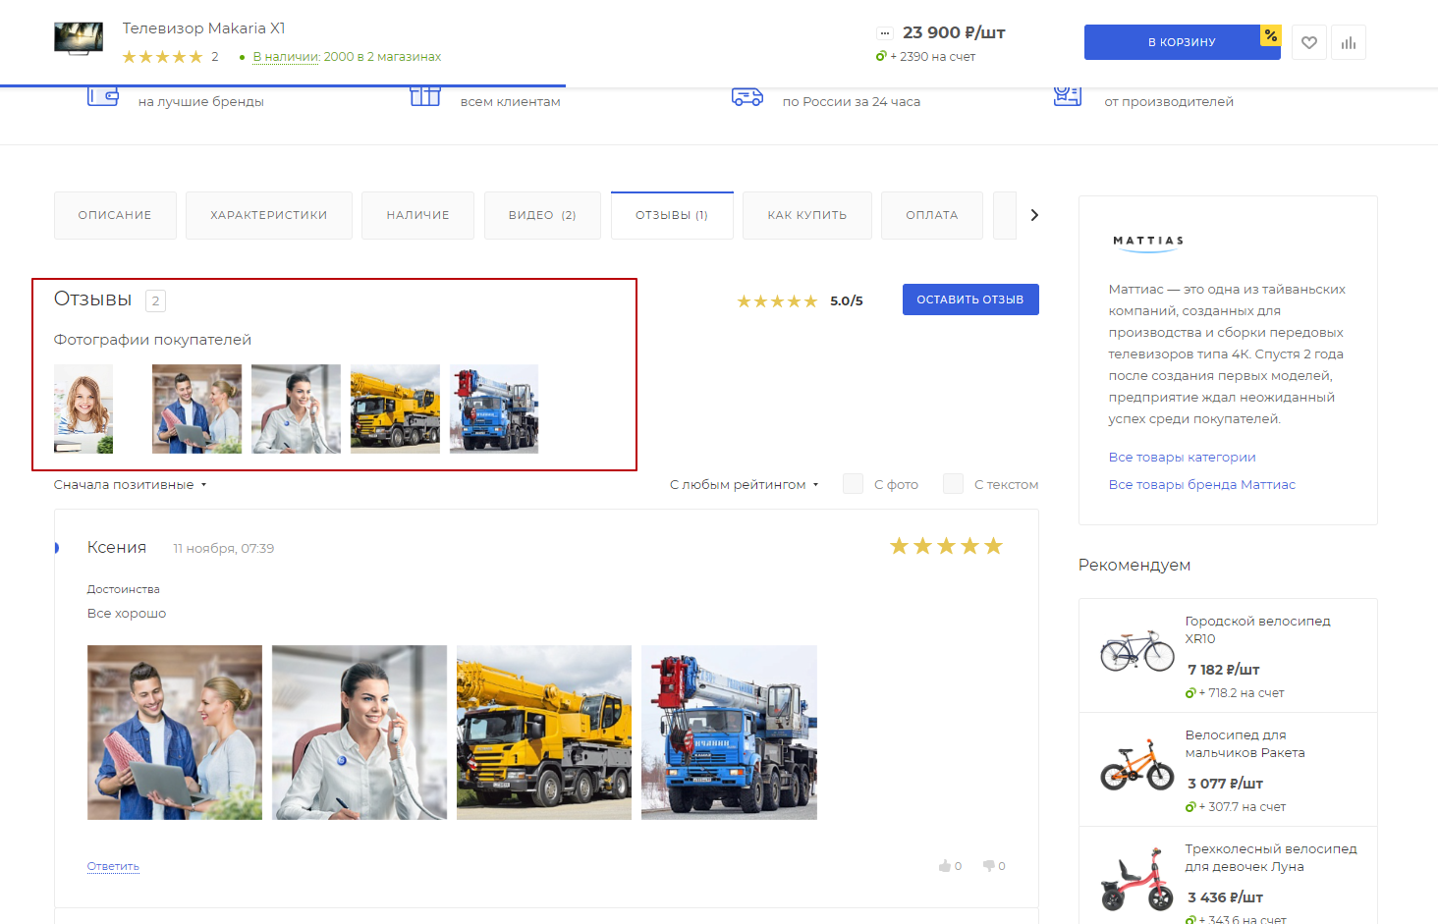Enable the 'С текстом' checkbox filter
Image resolution: width=1438 pixels, height=924 pixels.
[x=953, y=484]
